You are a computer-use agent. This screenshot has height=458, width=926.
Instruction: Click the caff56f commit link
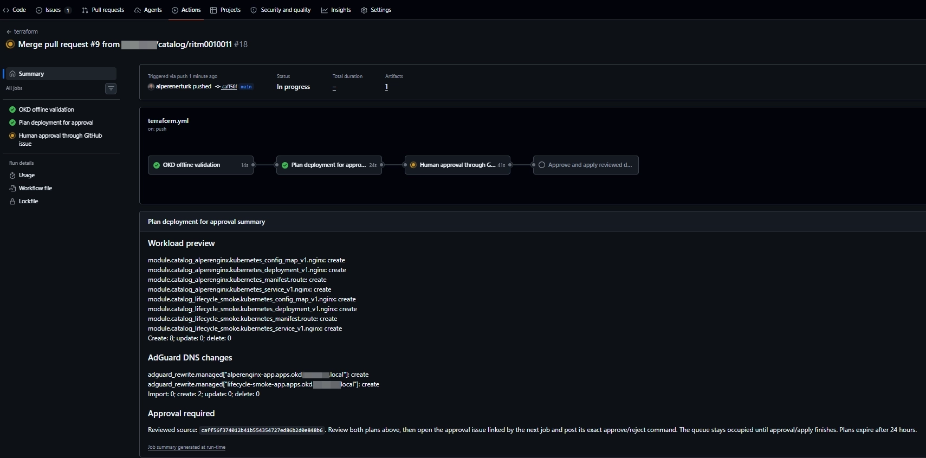229,87
